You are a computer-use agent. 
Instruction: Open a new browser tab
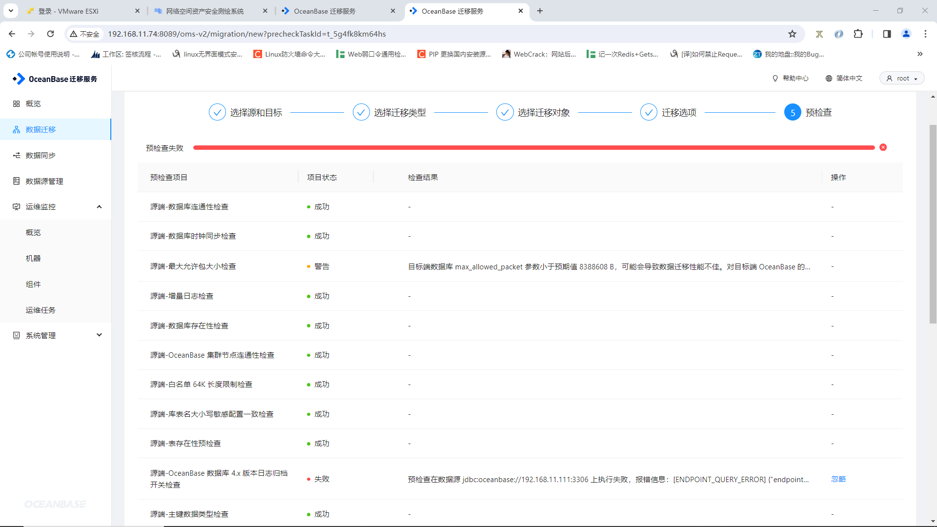tap(540, 11)
